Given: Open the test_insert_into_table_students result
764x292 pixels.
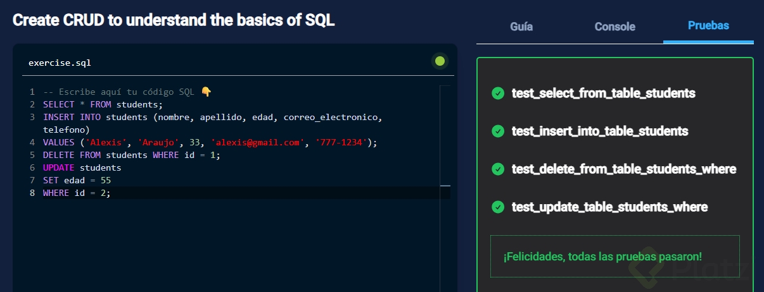Looking at the screenshot, I should [599, 131].
